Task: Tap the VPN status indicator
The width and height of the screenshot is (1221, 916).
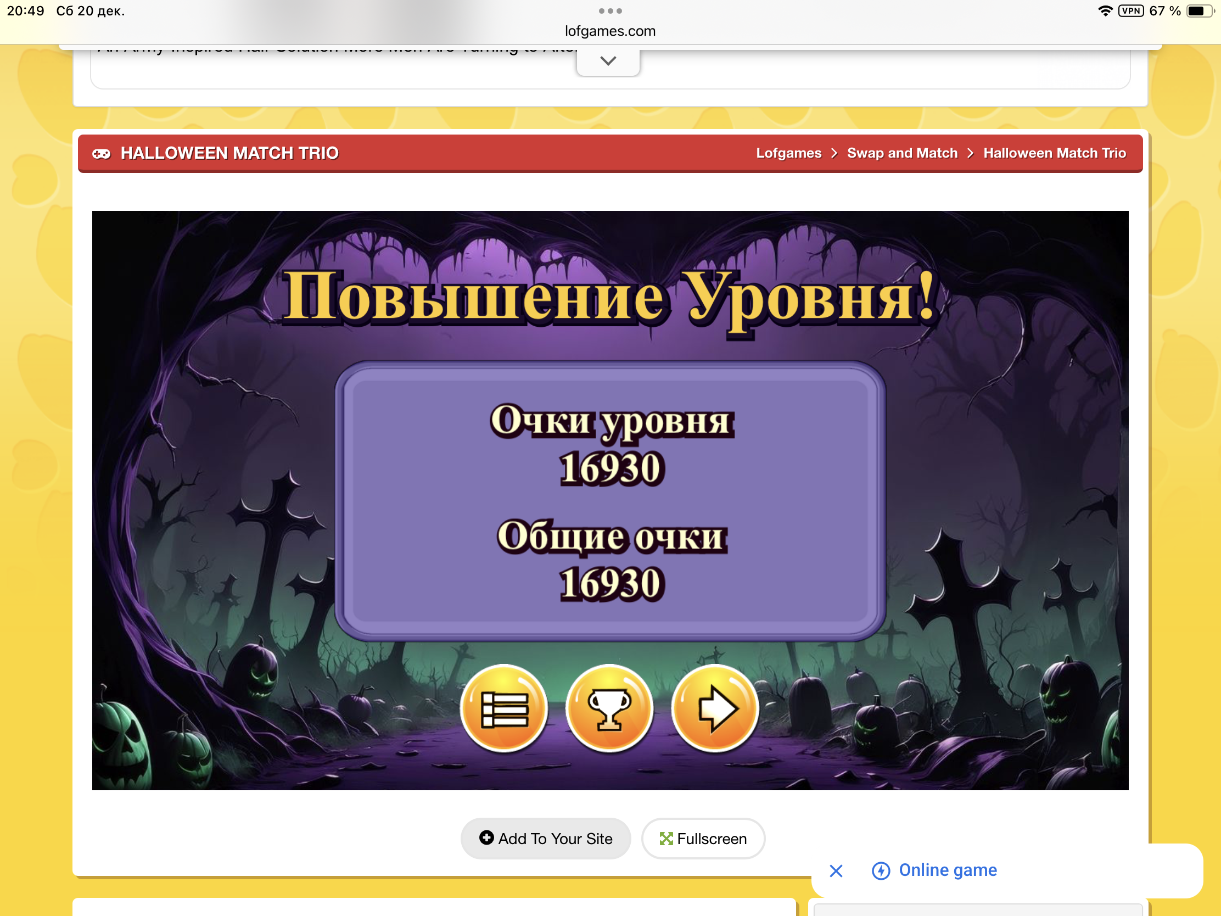Action: [1130, 11]
